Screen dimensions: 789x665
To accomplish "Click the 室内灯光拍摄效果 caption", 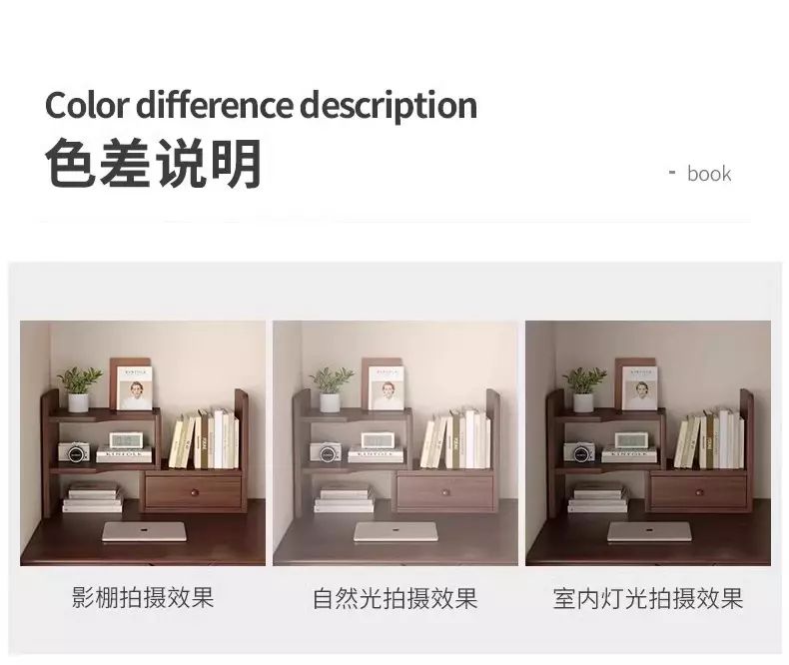I will pyautogui.click(x=648, y=599).
